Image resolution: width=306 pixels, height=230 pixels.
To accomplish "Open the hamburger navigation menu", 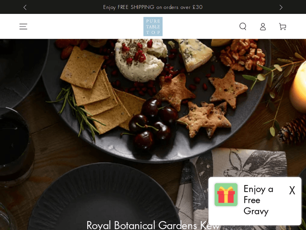I will pyautogui.click(x=23, y=27).
